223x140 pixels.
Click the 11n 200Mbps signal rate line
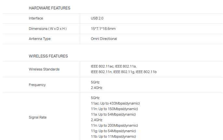114,125
